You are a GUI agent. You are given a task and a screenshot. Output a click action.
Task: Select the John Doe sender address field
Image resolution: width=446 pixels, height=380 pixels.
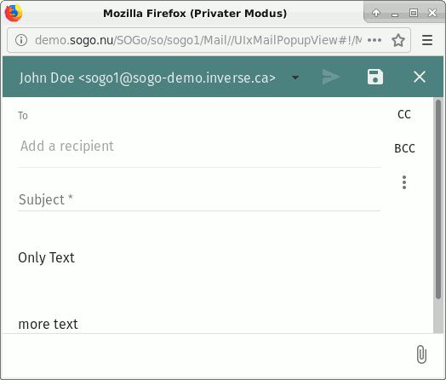147,78
